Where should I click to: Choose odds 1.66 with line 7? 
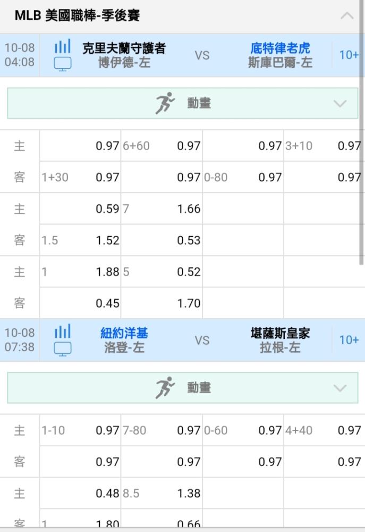tap(162, 209)
